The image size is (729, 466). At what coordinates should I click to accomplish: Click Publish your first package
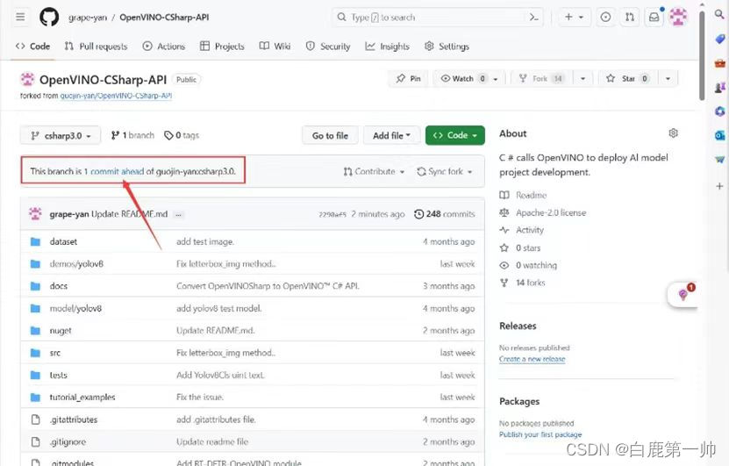point(540,434)
